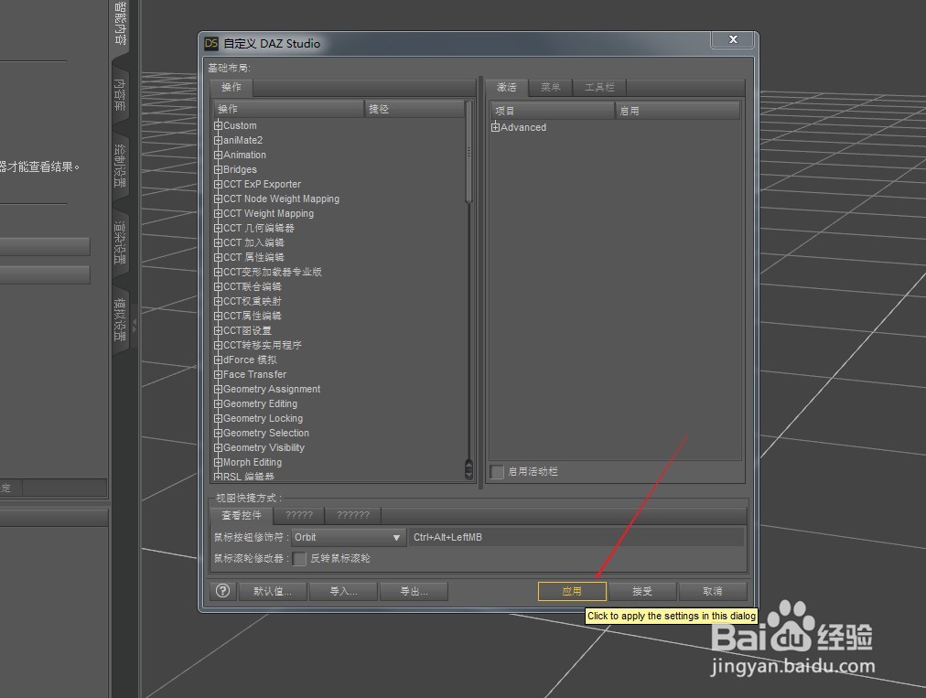Screen dimensions: 926x698
Task: Expand the dForce 模拟 node
Action: (x=218, y=360)
